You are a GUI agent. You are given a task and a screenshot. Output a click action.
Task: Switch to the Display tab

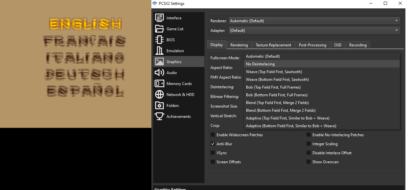pos(217,45)
